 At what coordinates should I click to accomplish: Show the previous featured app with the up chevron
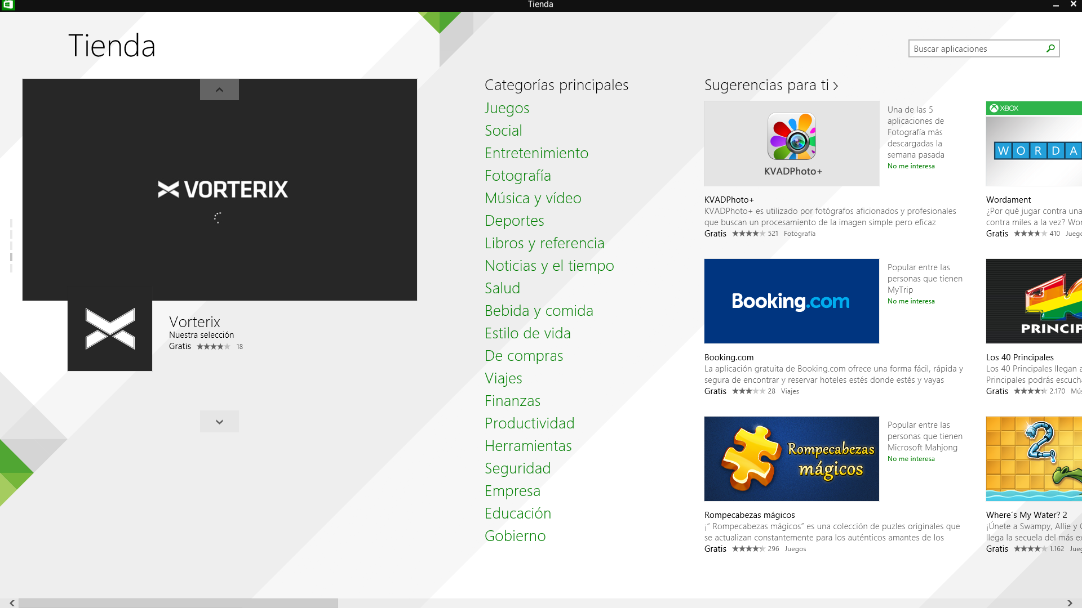pos(219,90)
